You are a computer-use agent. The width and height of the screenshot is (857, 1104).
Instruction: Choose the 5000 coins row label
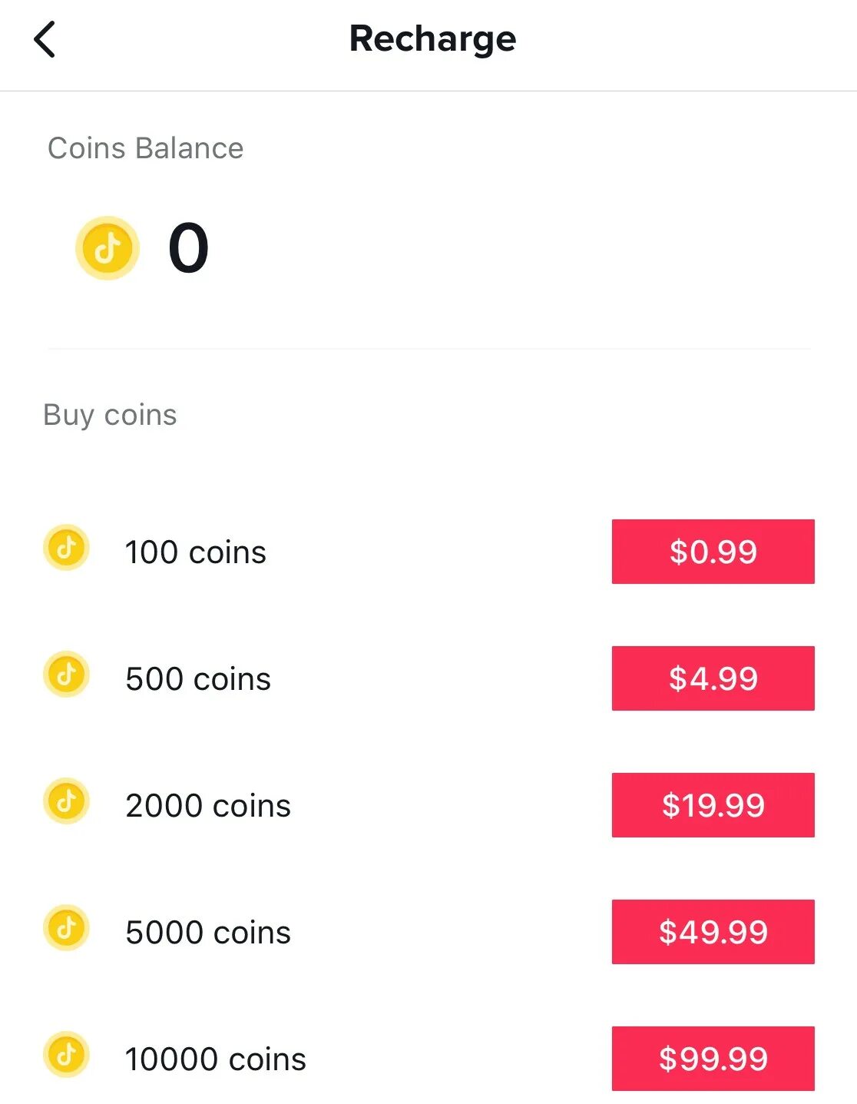(x=208, y=933)
